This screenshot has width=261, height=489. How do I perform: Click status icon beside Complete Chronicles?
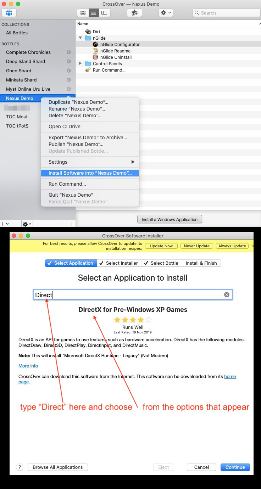(x=69, y=52)
